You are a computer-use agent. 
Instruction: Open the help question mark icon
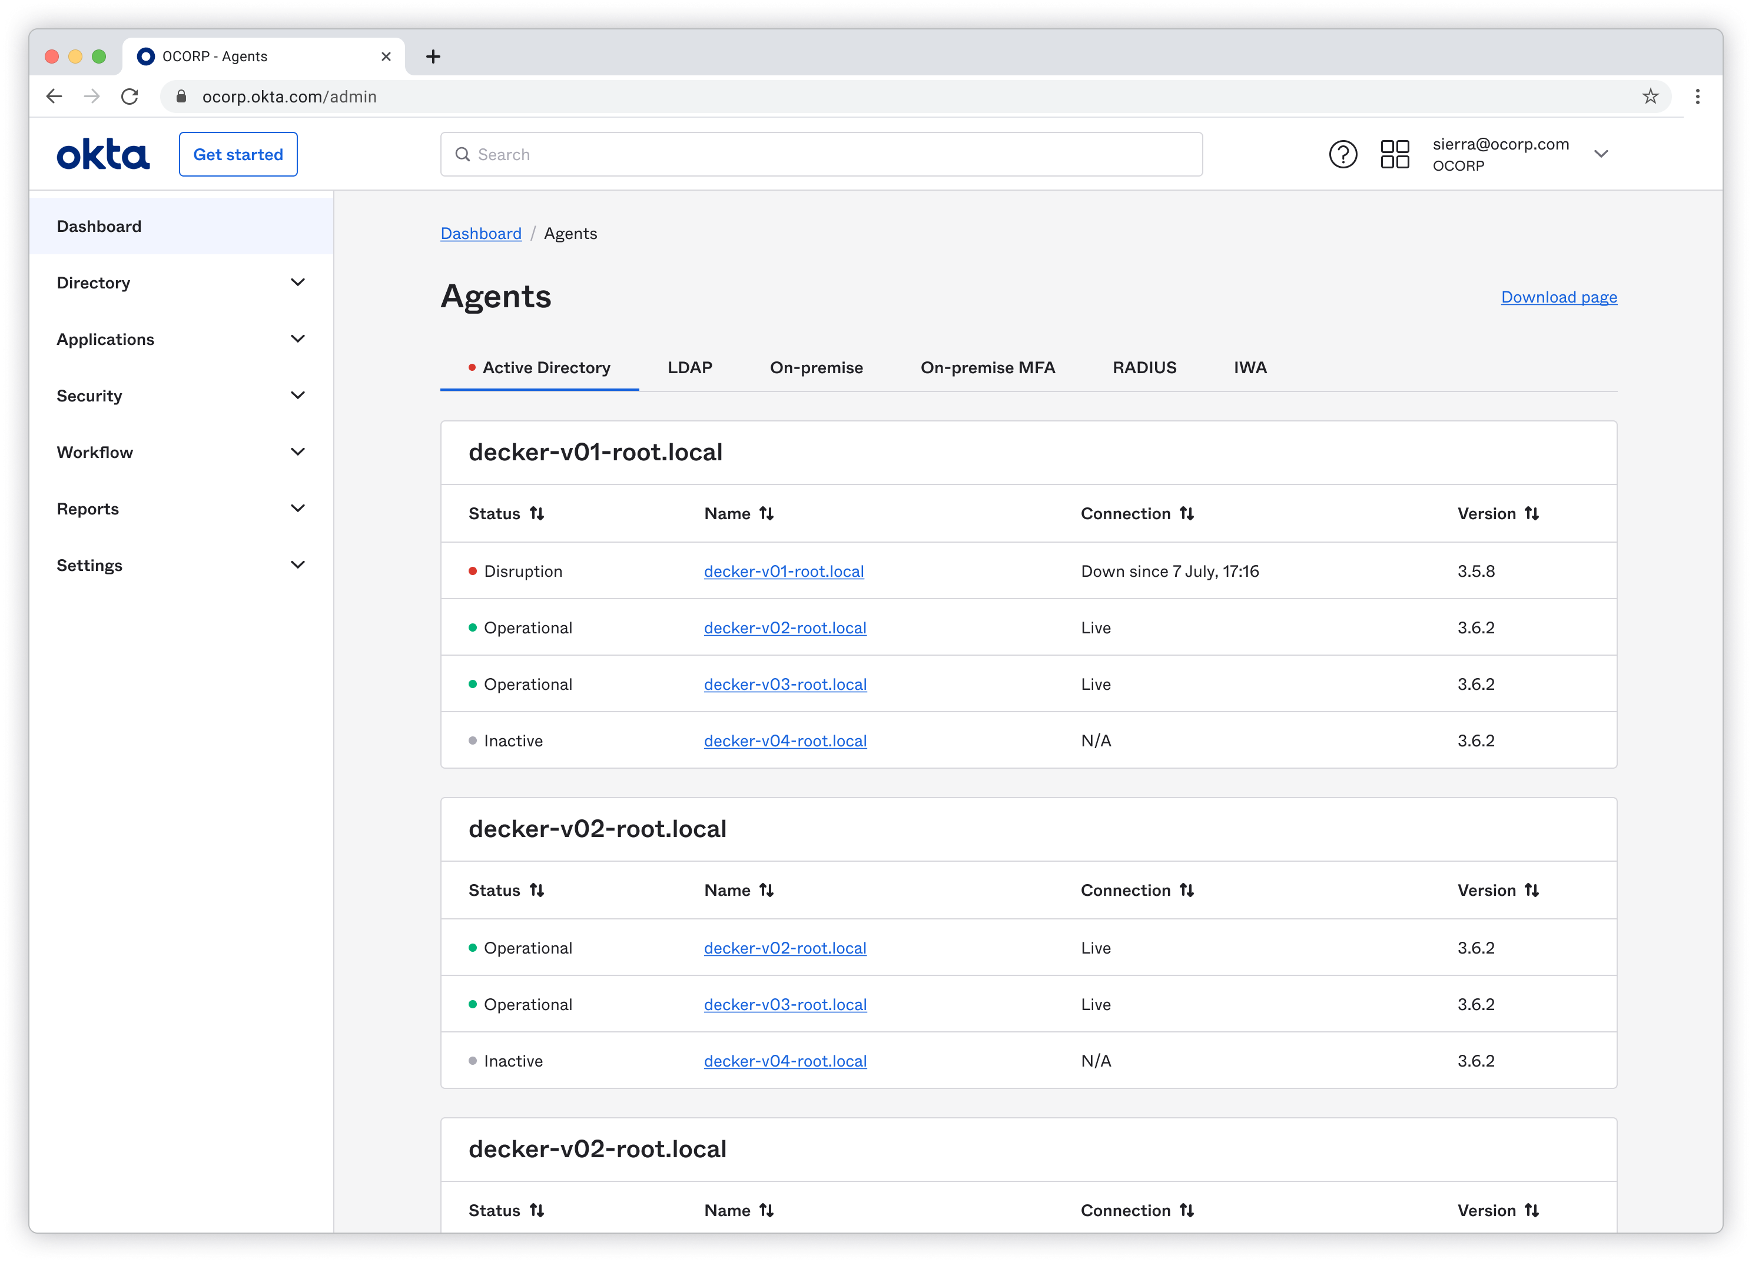point(1343,154)
